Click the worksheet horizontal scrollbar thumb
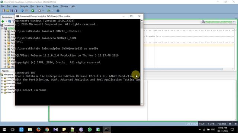 (183, 69)
